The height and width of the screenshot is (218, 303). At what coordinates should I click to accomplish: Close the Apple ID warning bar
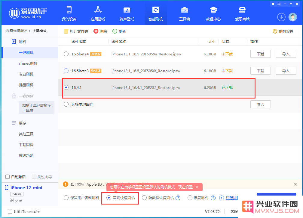295,184
